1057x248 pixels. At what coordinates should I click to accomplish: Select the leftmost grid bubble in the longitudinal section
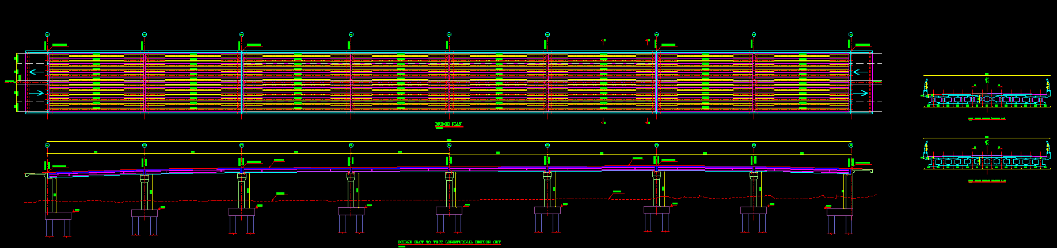pos(47,145)
